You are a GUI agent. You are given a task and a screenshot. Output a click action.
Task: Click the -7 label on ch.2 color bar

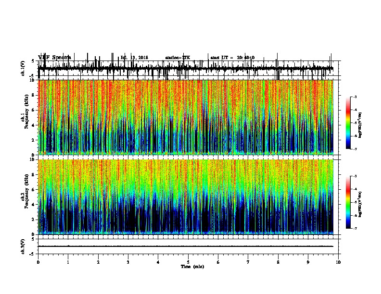pyautogui.click(x=355, y=229)
